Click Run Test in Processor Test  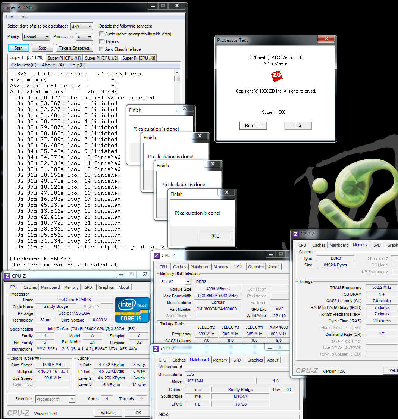click(x=253, y=126)
